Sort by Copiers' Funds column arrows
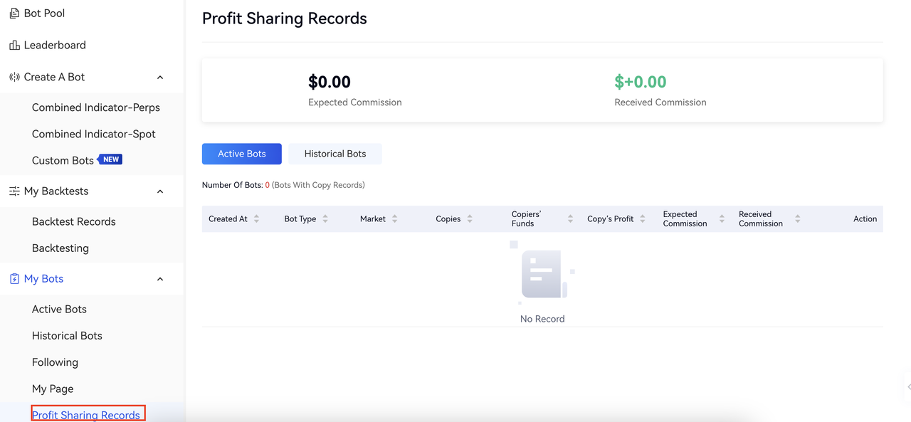Viewport: 911px width, 422px height. [x=570, y=219]
